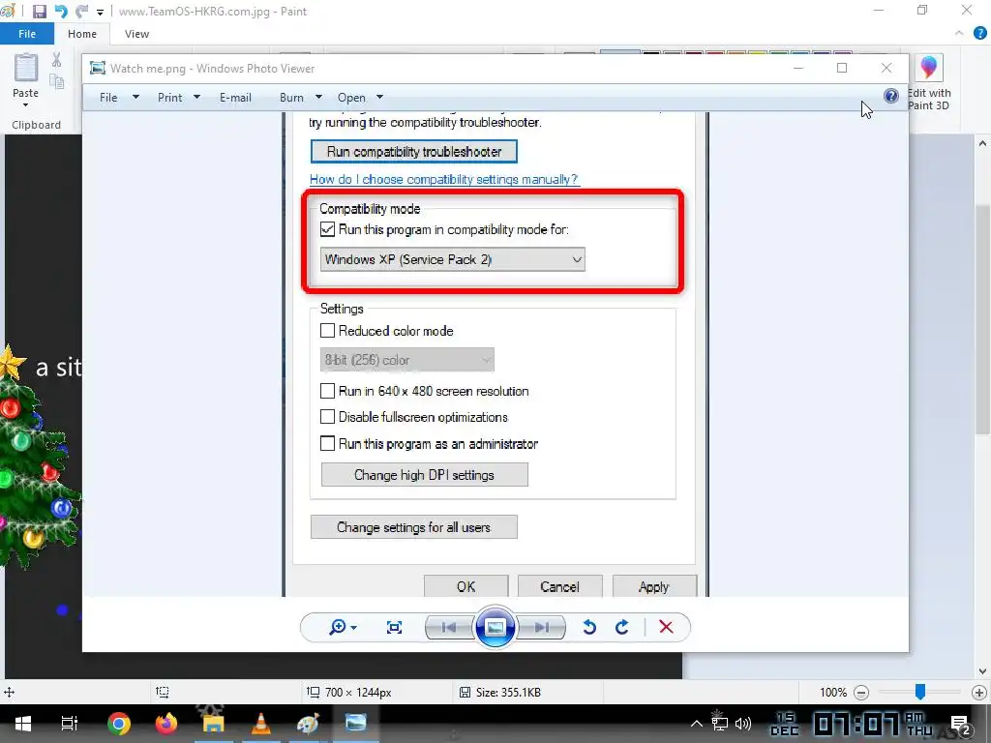Choose E-mail in Photo Viewer toolbar
The height and width of the screenshot is (743, 991).
pyautogui.click(x=235, y=98)
